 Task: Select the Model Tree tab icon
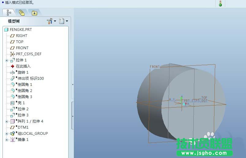pos(9,13)
